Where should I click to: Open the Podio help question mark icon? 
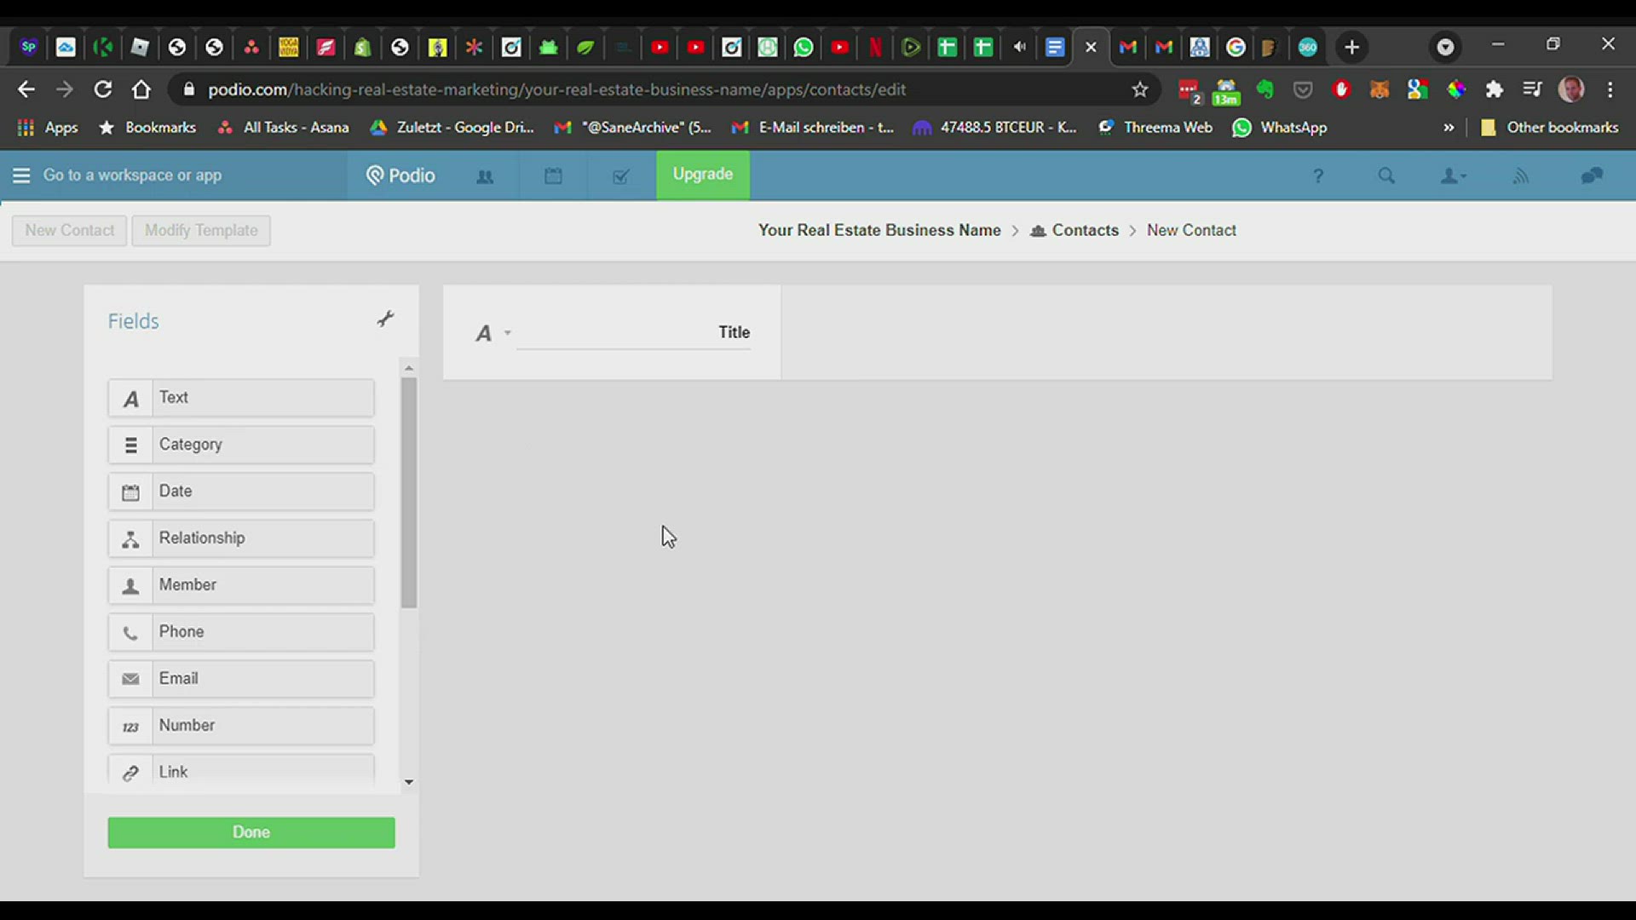tap(1318, 176)
